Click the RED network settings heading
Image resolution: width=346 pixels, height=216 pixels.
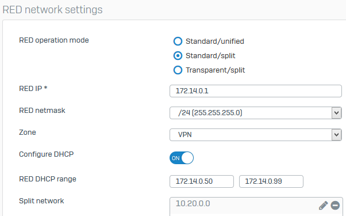(x=52, y=10)
